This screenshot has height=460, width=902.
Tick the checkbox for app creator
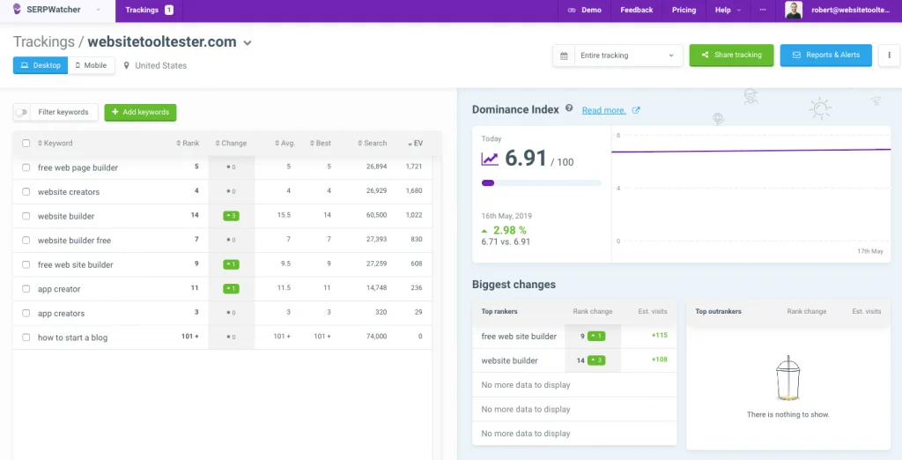click(x=26, y=289)
